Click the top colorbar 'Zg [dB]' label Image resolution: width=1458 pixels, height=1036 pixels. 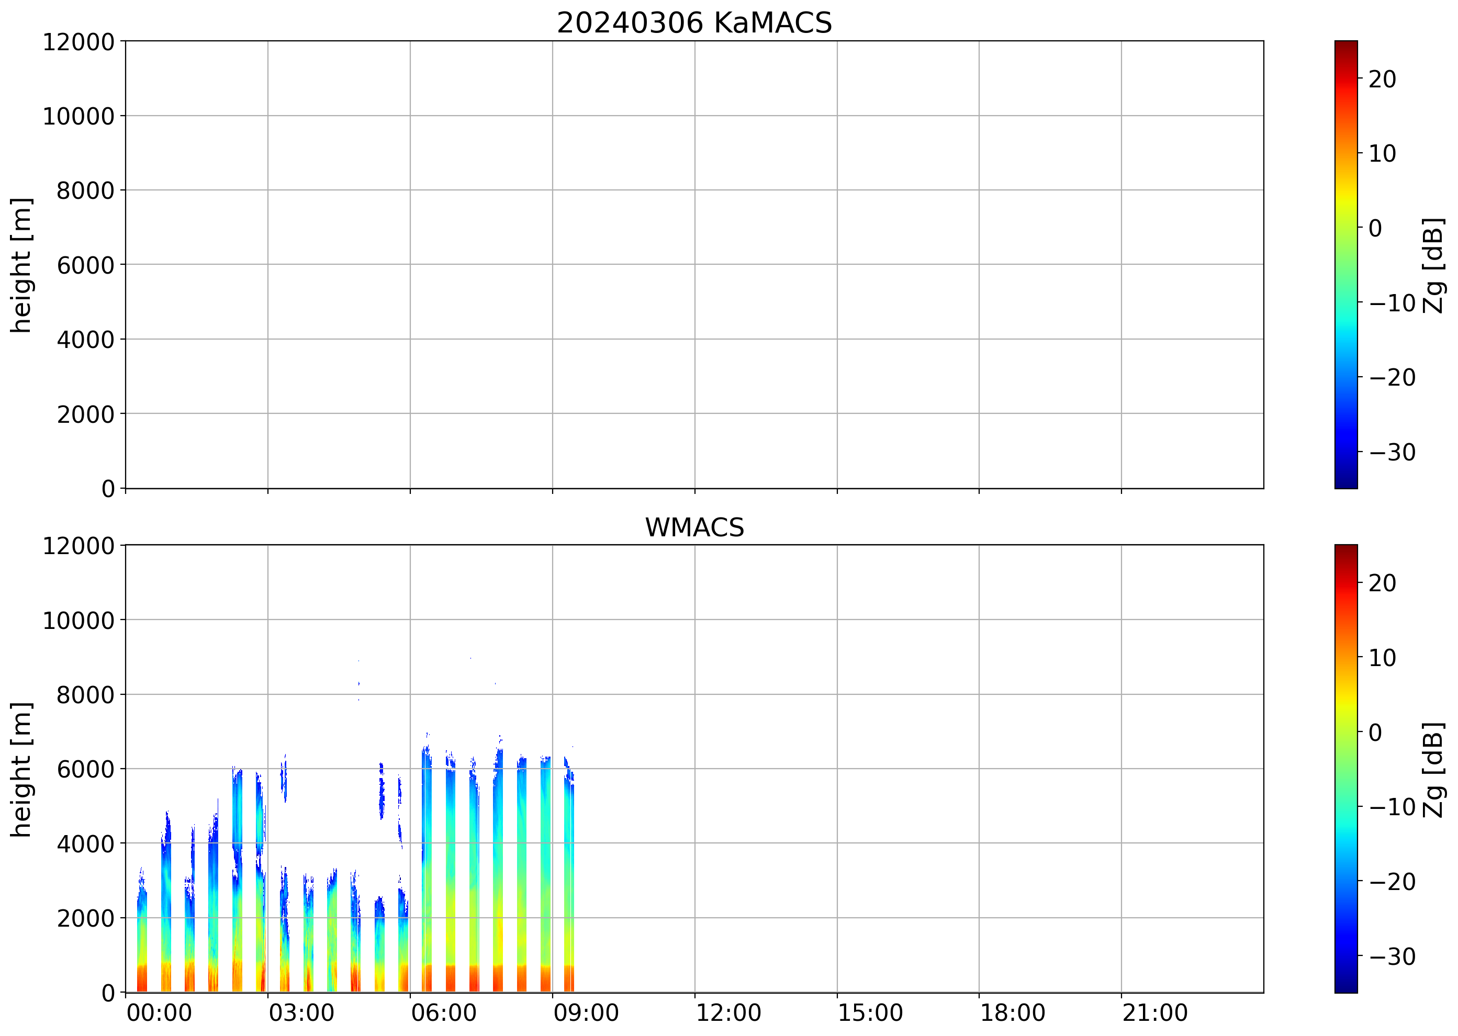1433,265
